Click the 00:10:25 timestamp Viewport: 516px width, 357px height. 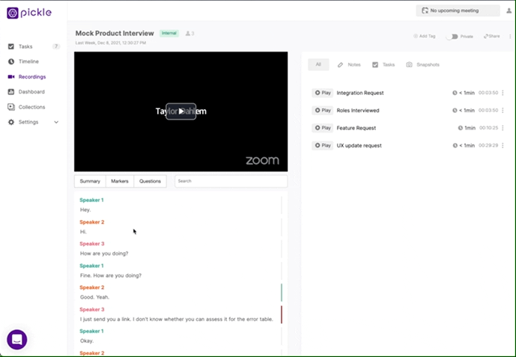coord(489,127)
